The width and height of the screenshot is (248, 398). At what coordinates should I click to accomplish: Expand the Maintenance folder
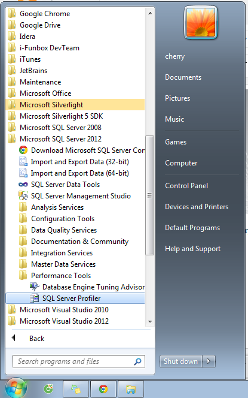75,82
